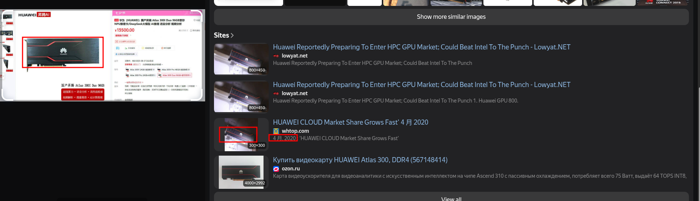Viewport: 700px width, 201px height.
Task: Open the 300×300 whtop.com result thumbnail
Action: 241,135
